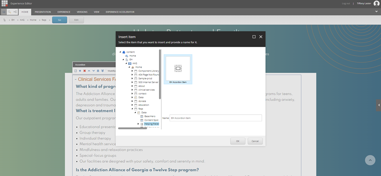The image size is (381, 176).
Task: Click the single down arrow in Accordion toolbar
Action: tap(93, 71)
